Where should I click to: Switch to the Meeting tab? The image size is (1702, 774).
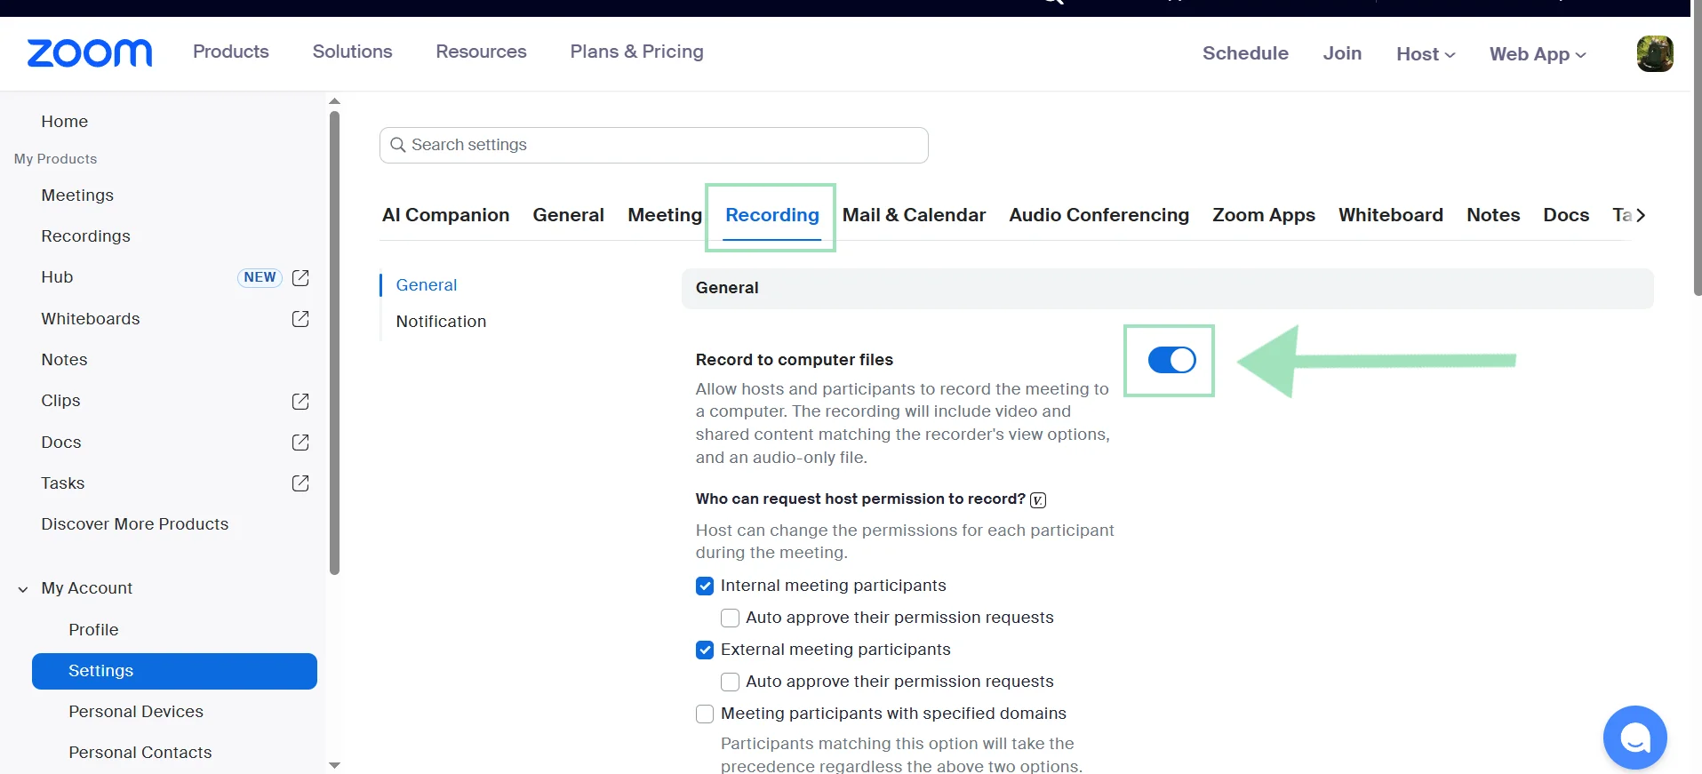(665, 215)
